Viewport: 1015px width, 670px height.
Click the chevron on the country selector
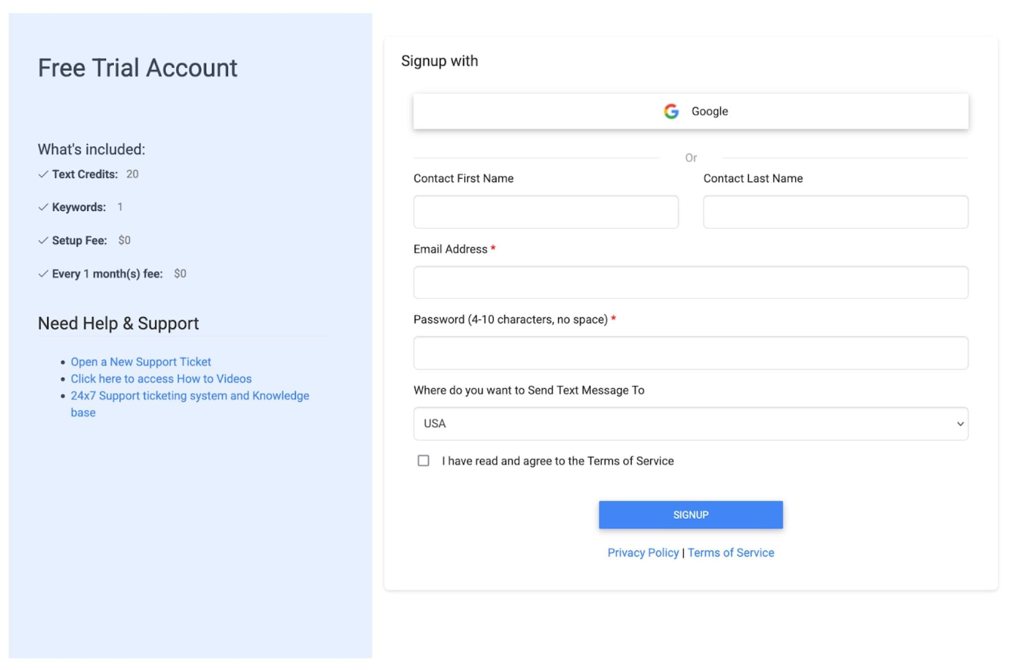click(x=960, y=423)
